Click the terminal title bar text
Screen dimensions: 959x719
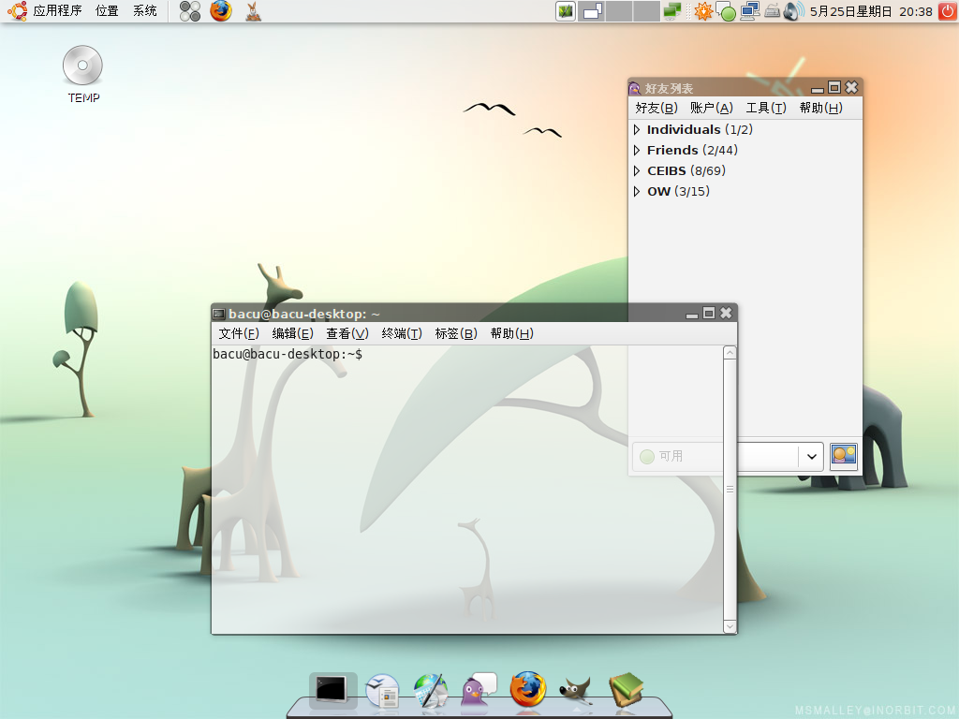click(x=304, y=315)
